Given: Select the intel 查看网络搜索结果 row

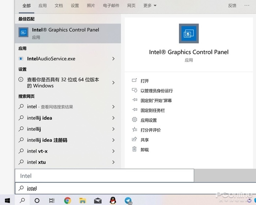Looking at the screenshot, I should tap(68, 107).
